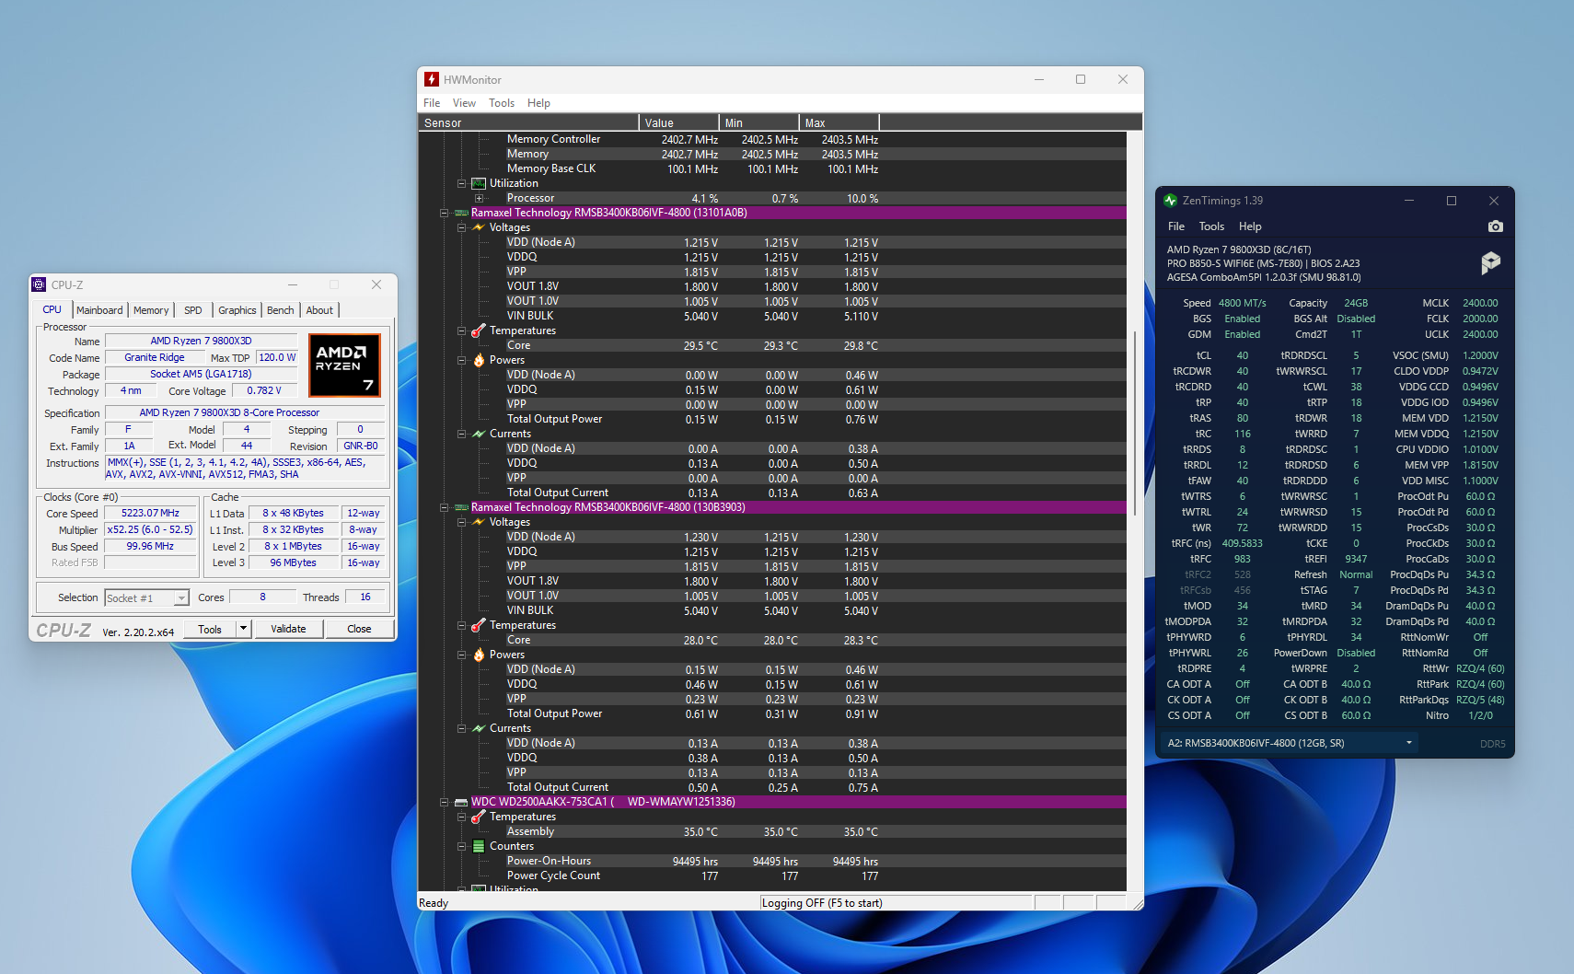Image resolution: width=1574 pixels, height=974 pixels.
Task: Collapse the WDC WD2500AAKX drive node
Action: point(444,802)
